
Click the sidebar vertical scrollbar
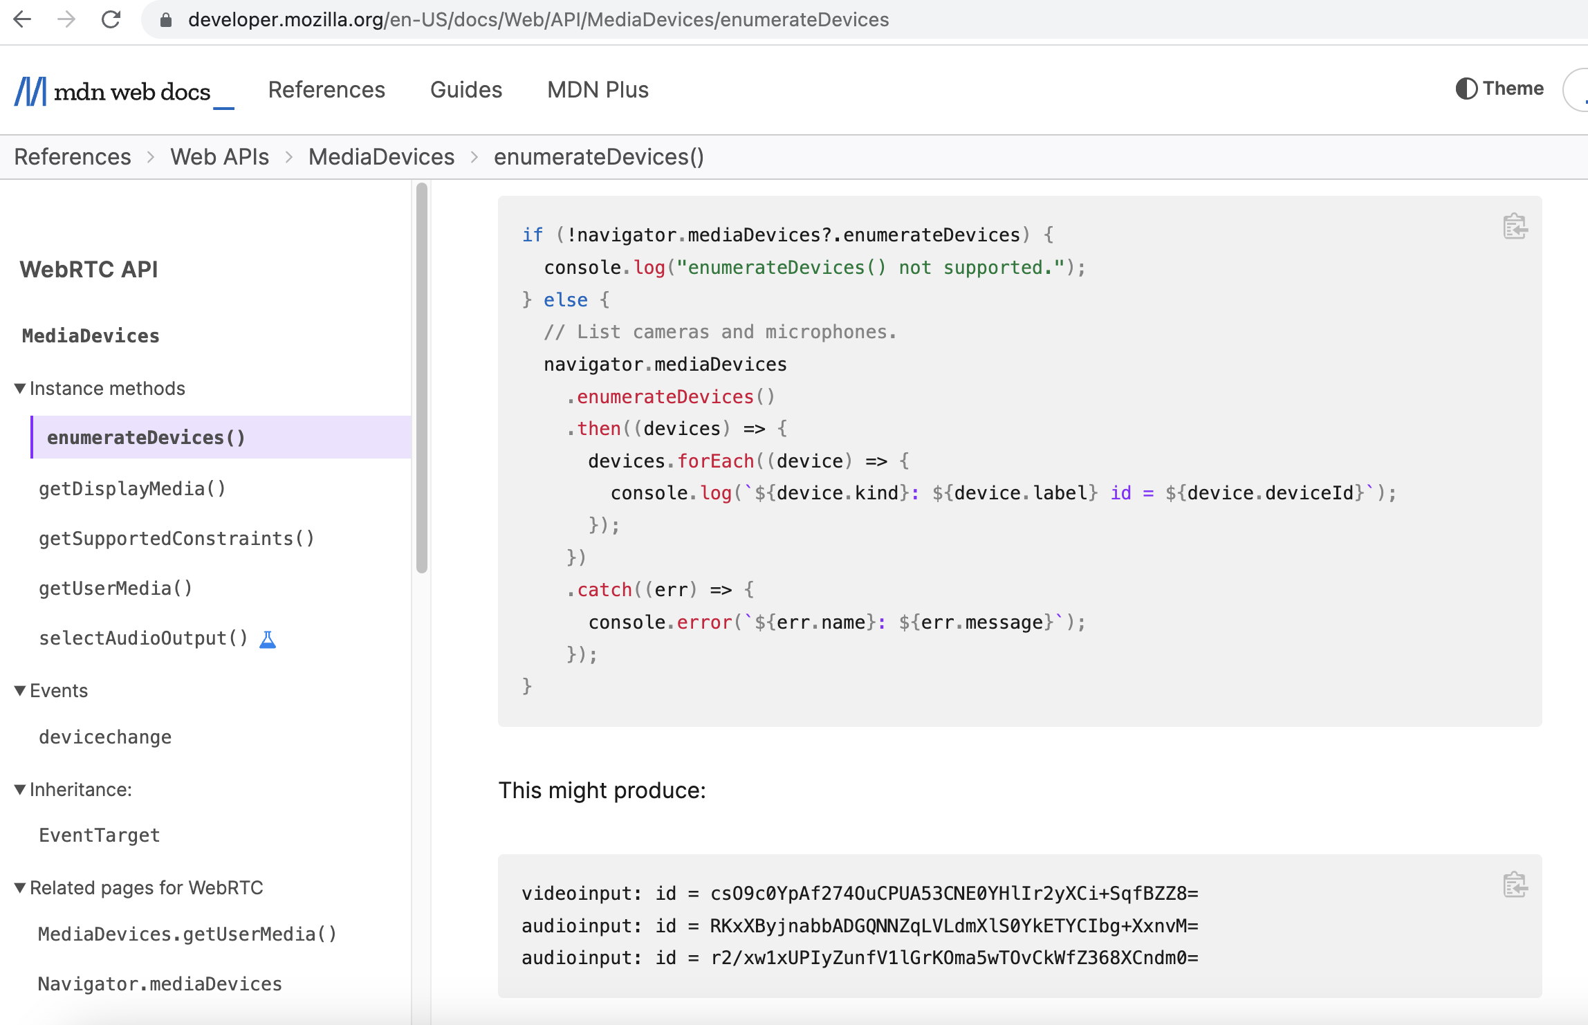pyautogui.click(x=422, y=378)
